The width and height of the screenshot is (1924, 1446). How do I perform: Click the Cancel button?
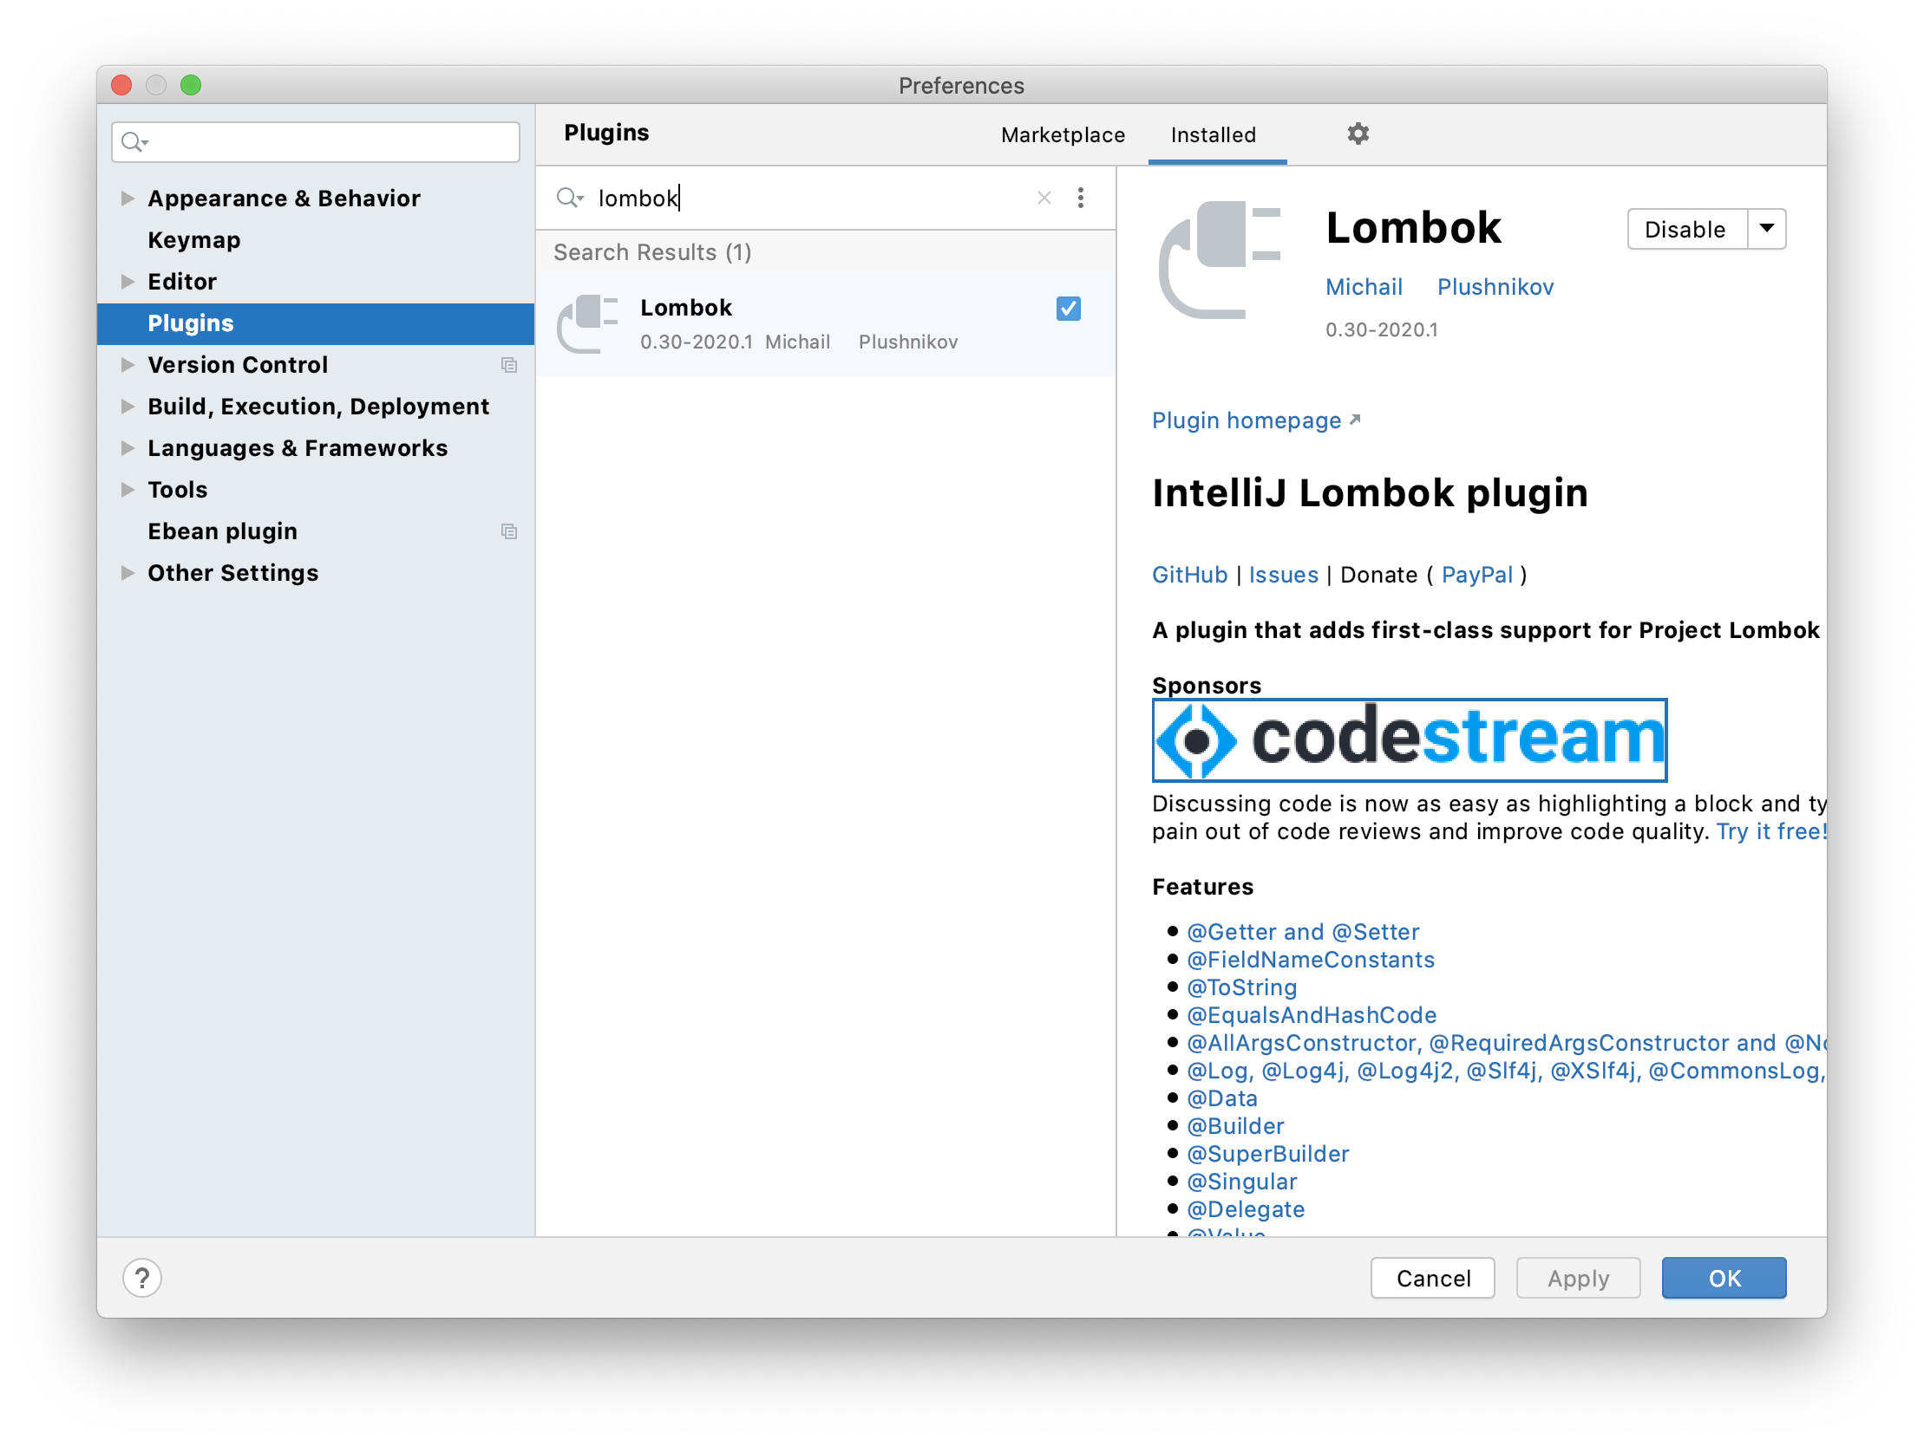pos(1432,1277)
